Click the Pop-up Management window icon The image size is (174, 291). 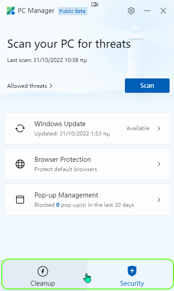[x=20, y=200]
